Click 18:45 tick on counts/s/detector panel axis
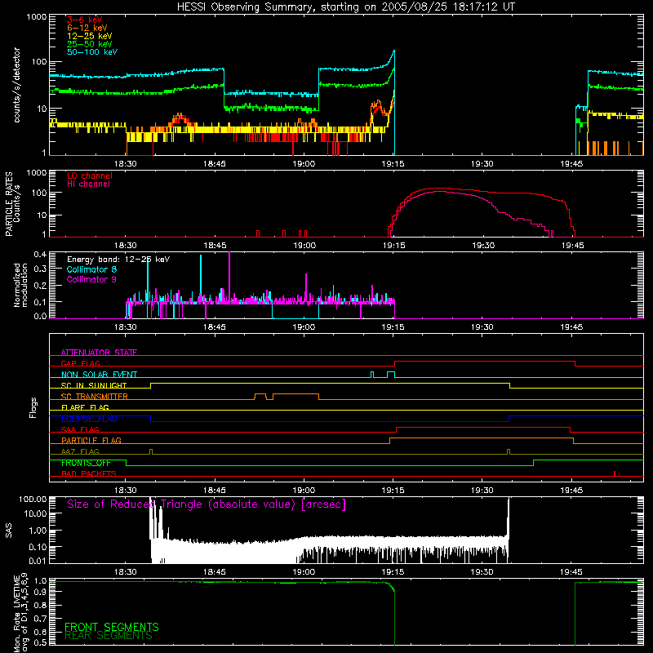This screenshot has width=653, height=653. [215, 164]
